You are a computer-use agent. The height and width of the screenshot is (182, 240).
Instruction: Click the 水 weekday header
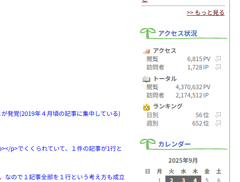183,171
